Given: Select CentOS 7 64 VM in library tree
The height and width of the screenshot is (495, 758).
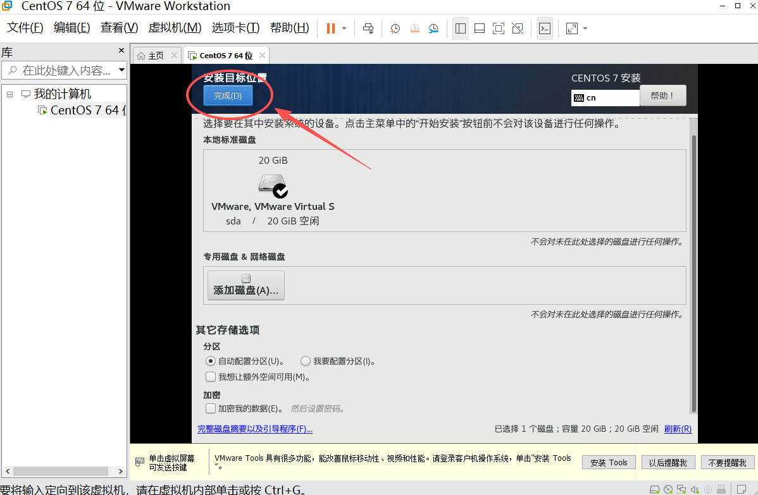Looking at the screenshot, I should (87, 110).
